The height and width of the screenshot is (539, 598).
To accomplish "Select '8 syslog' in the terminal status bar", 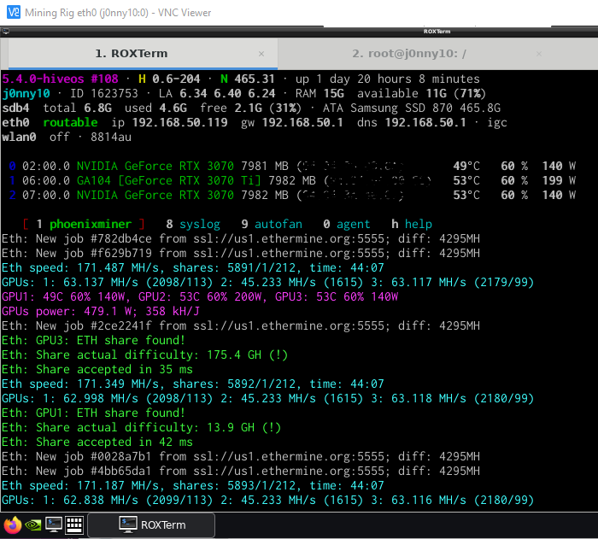I will coord(193,224).
